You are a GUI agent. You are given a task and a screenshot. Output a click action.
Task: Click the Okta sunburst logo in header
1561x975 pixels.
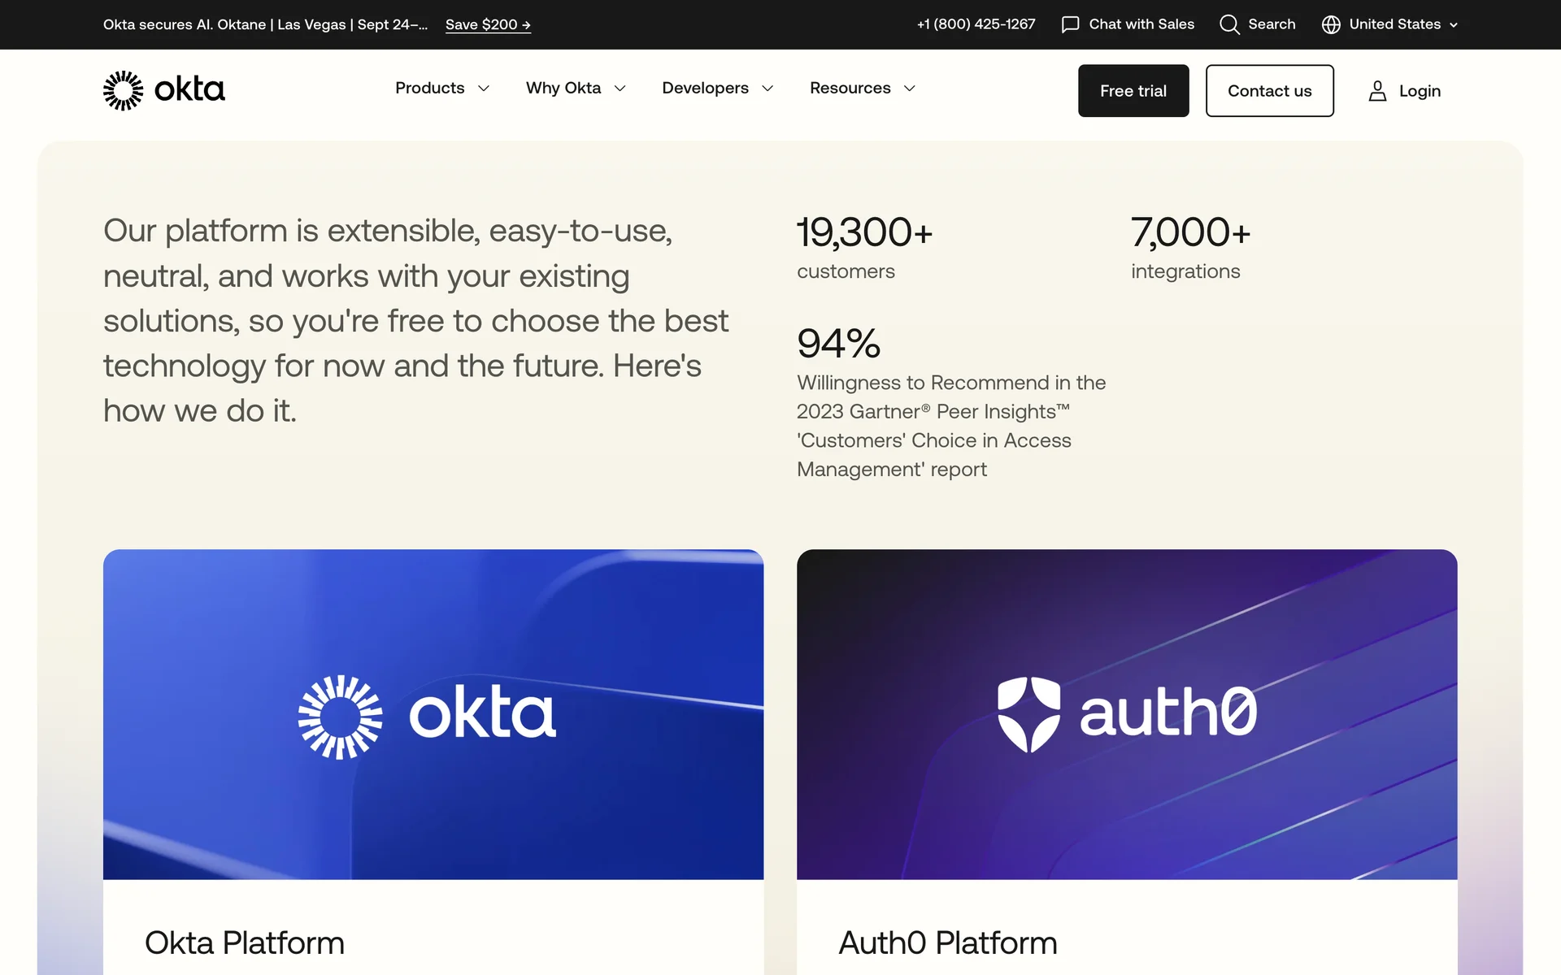click(123, 90)
